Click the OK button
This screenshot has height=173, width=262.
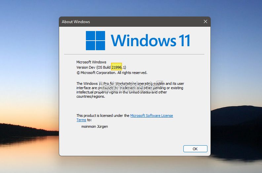tap(195, 149)
